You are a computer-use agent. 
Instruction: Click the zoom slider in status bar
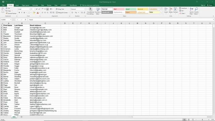(x=202, y=120)
